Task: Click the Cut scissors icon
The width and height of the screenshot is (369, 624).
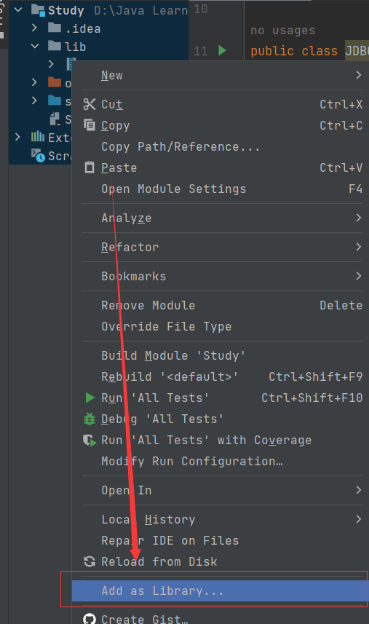Action: coord(90,104)
